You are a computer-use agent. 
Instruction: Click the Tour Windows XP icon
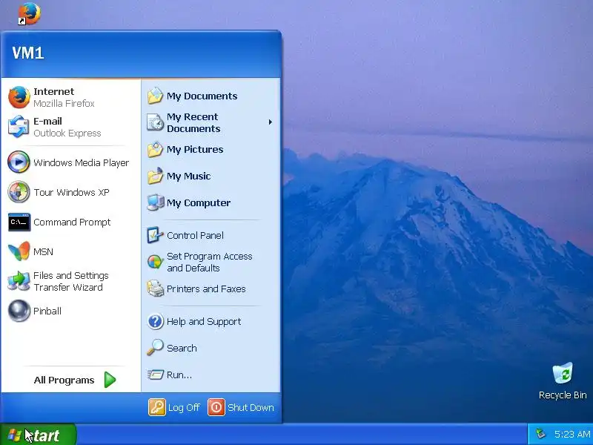tap(19, 192)
